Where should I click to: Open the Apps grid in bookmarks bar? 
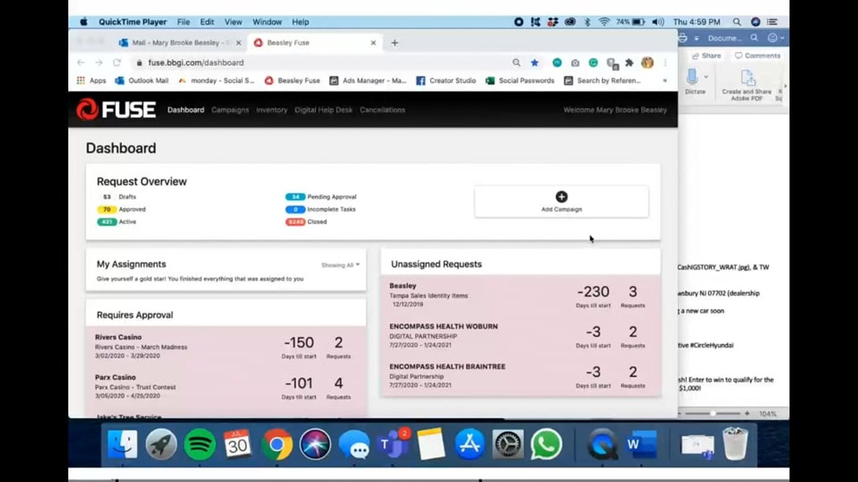point(91,80)
